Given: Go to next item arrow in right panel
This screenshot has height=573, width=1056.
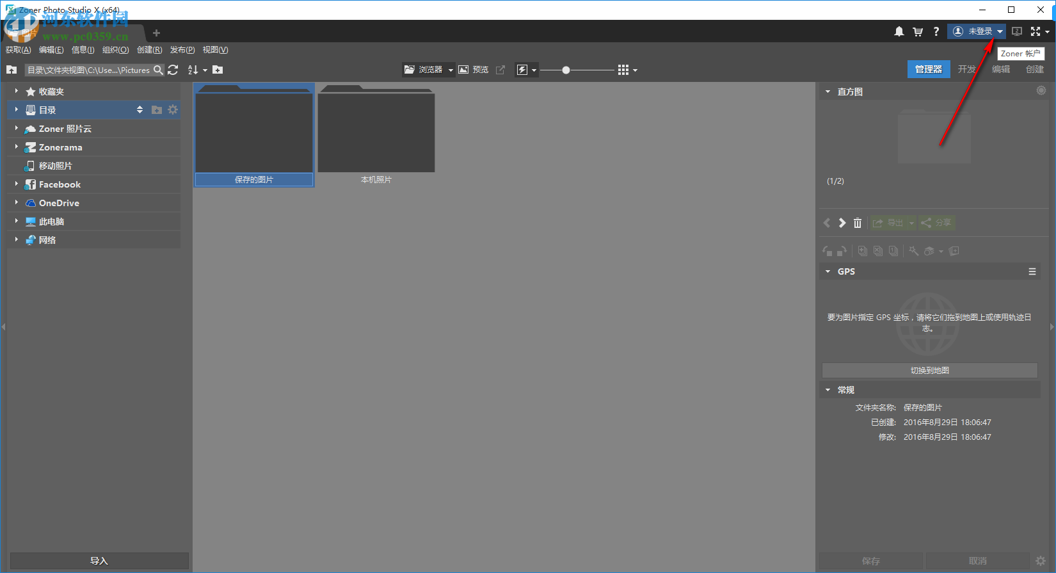Looking at the screenshot, I should point(842,223).
